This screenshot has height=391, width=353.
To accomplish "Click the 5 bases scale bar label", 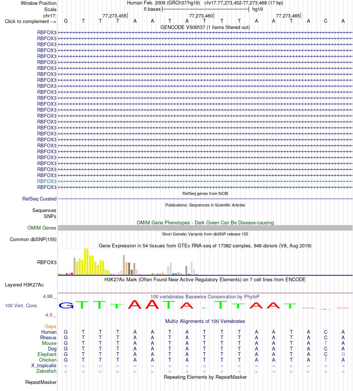I will click(152, 9).
